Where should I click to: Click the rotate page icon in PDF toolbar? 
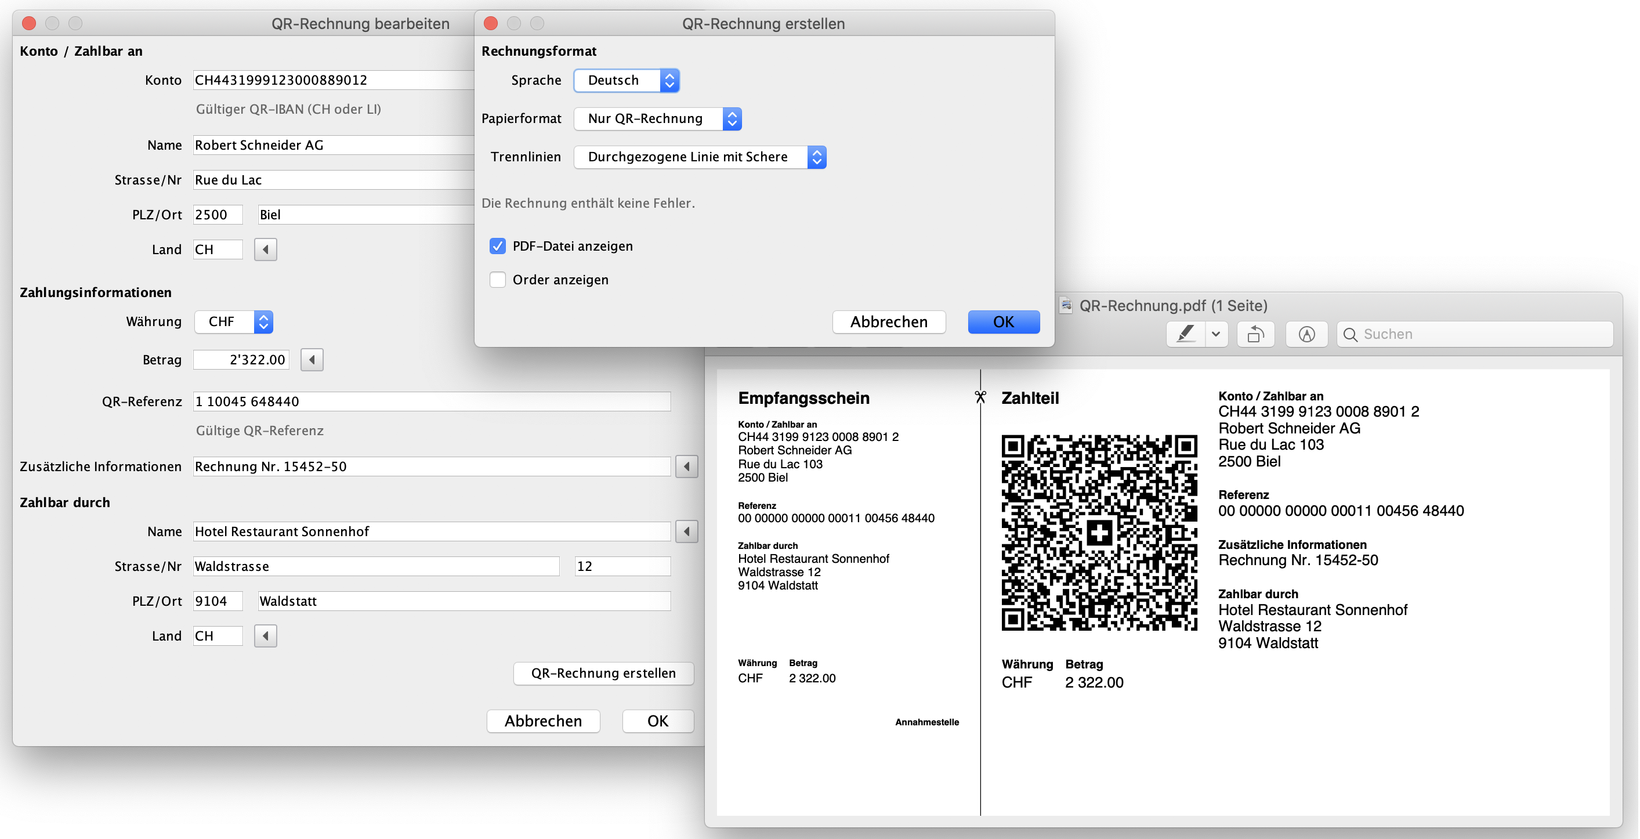pos(1255,334)
